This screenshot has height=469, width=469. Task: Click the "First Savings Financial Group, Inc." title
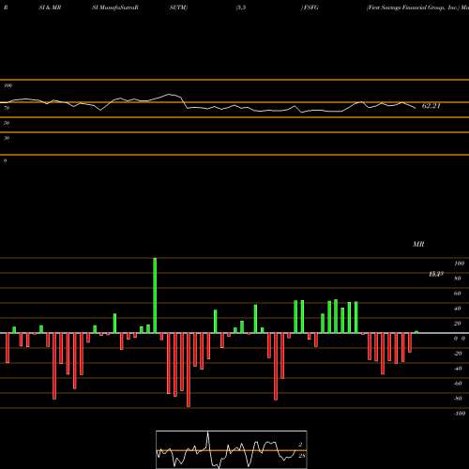click(412, 8)
